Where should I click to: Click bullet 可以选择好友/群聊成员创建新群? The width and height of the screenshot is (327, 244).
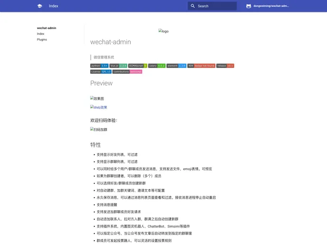point(121,183)
